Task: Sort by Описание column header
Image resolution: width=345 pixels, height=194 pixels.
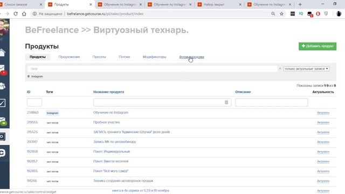Action: (243, 92)
